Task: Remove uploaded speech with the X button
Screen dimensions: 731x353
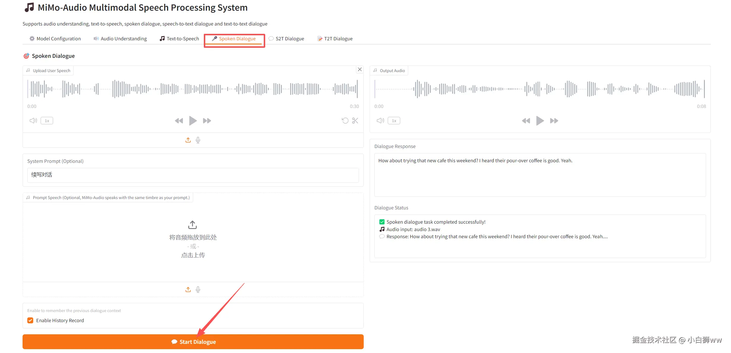Action: pos(360,69)
